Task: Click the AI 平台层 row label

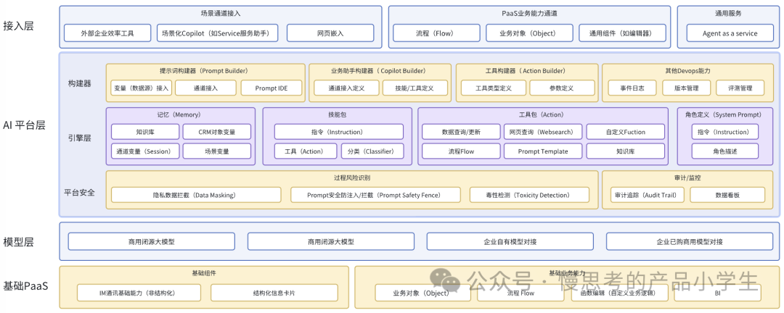Action: pyautogui.click(x=24, y=126)
